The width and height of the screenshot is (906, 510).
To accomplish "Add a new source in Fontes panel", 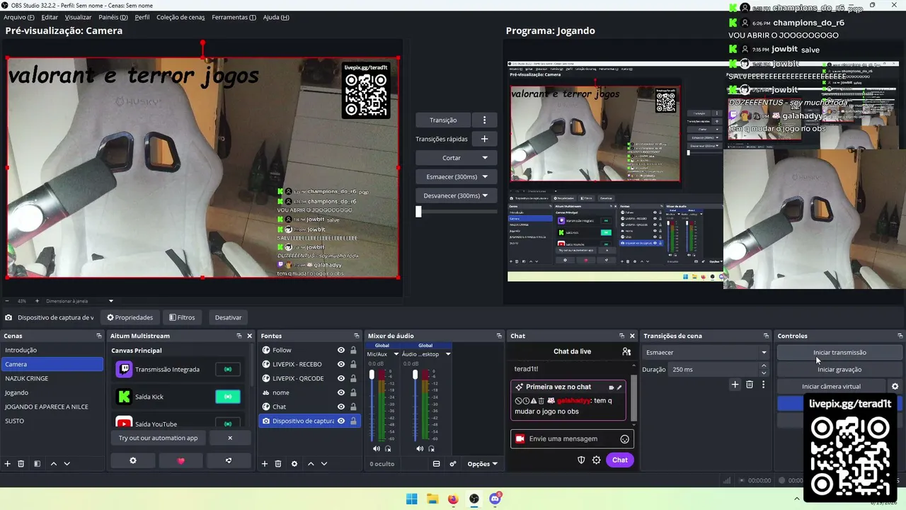I will tap(265, 463).
